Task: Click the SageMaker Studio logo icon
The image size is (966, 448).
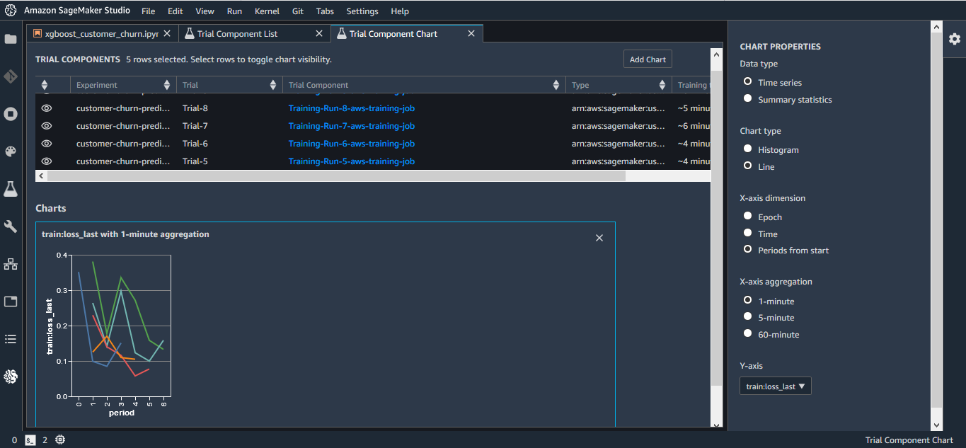Action: [11, 11]
